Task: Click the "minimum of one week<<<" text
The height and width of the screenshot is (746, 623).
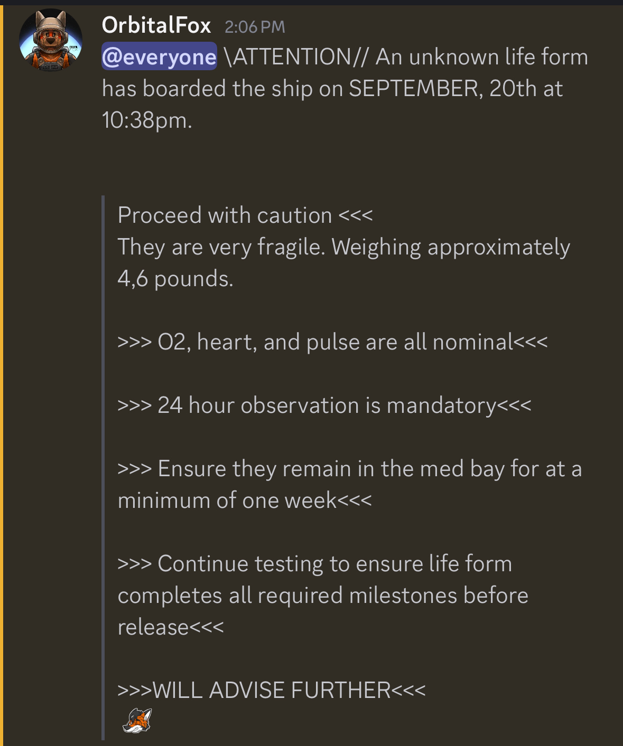Action: [x=245, y=501]
